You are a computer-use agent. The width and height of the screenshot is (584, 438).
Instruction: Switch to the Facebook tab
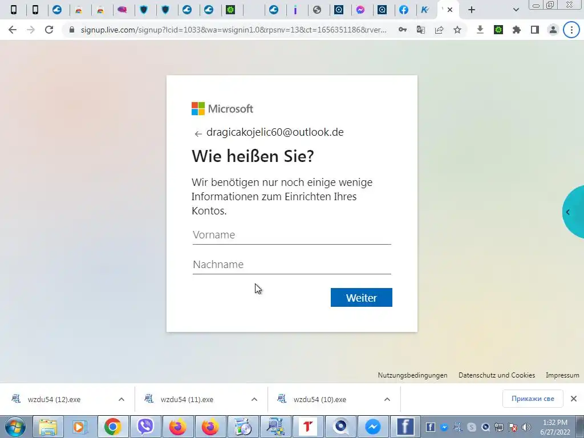click(x=404, y=10)
